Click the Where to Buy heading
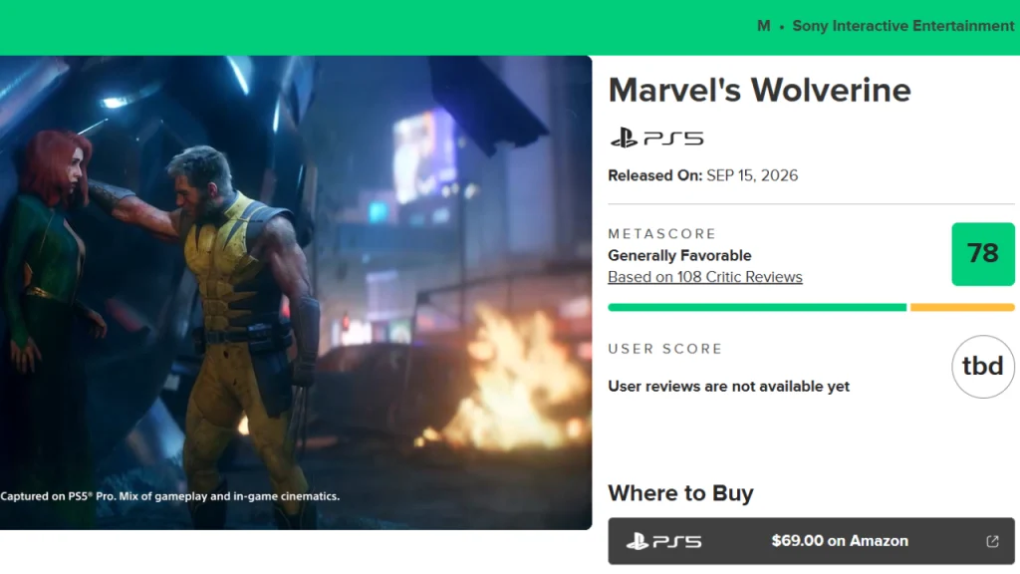Image resolution: width=1020 pixels, height=574 pixels. (x=680, y=493)
